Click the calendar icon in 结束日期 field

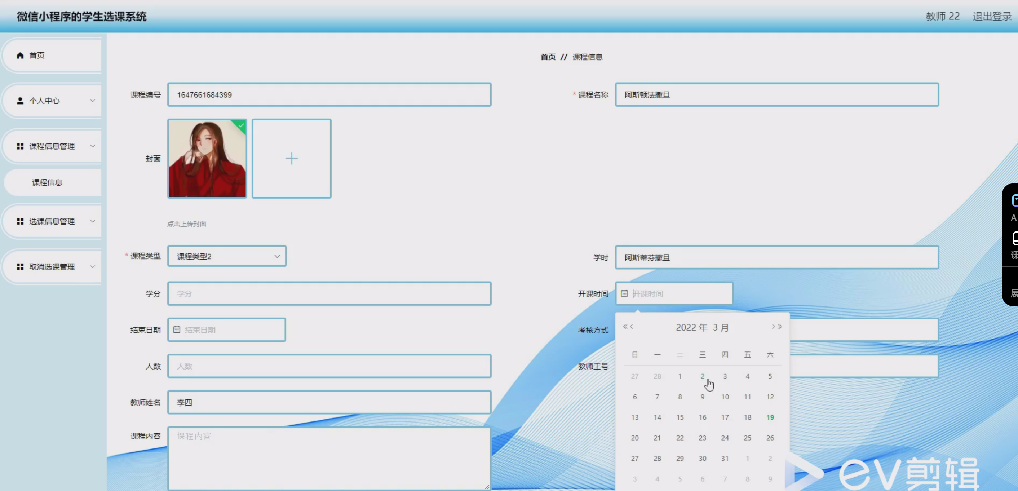177,329
